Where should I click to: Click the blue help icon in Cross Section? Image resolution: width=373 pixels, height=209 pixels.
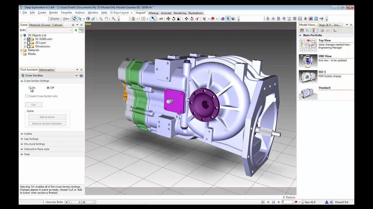[81, 75]
